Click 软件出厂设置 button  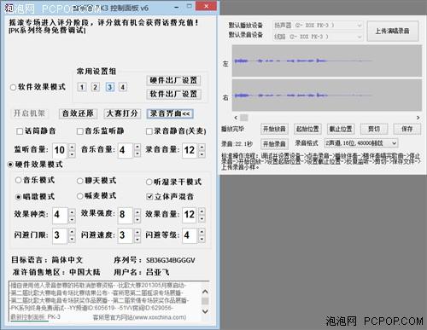pos(173,94)
